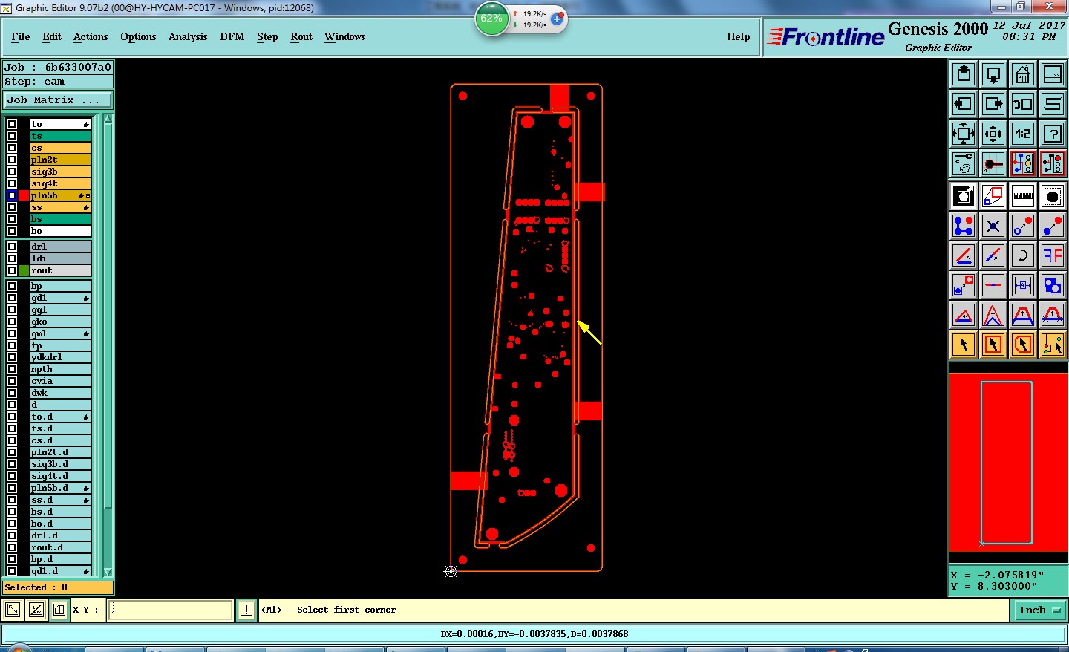Select the polygon area select arrow tool
This screenshot has width=1069, height=652.
click(x=1023, y=345)
